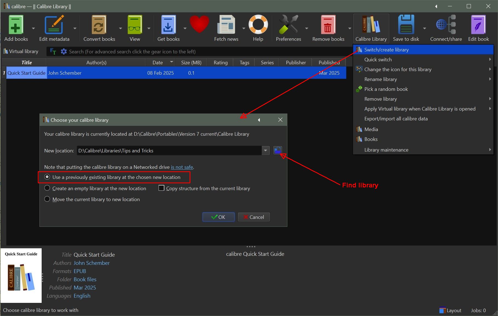Sort the book list by Title column
Image resolution: width=498 pixels, height=316 pixels.
27,62
